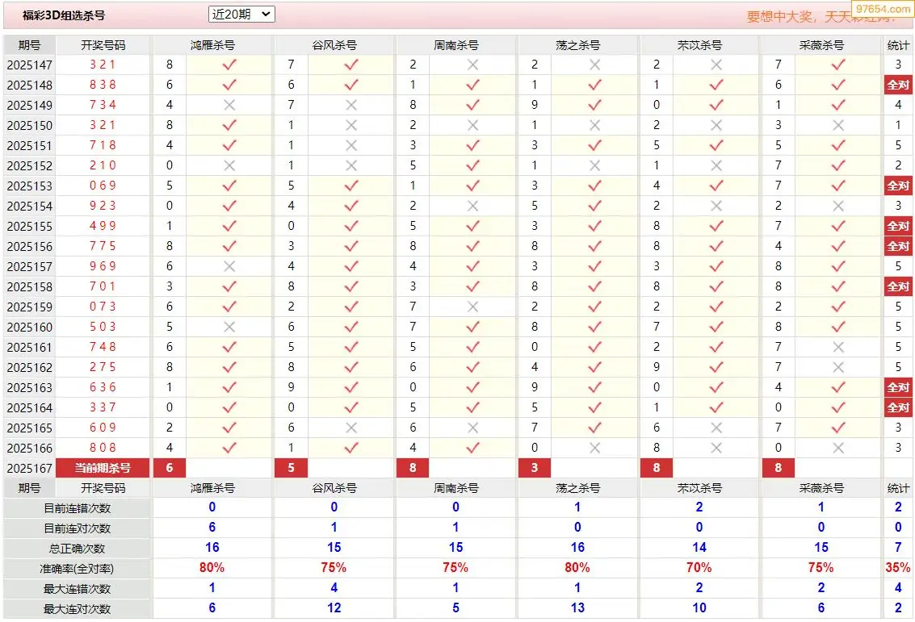Click the cross mark for 采薇杀号 in row 2025162
This screenshot has height=622, width=915.
pyautogui.click(x=838, y=367)
